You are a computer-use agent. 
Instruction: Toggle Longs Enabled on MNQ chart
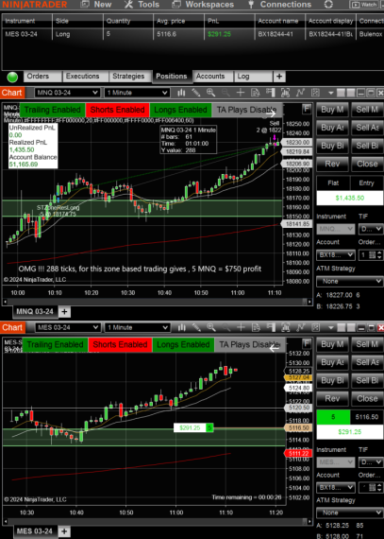click(180, 110)
